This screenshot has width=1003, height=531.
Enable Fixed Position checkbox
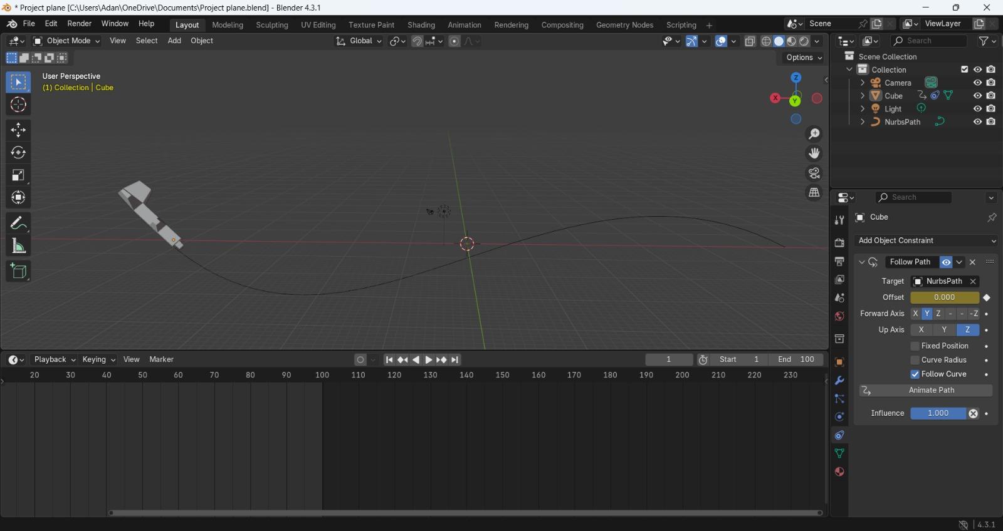coord(915,346)
